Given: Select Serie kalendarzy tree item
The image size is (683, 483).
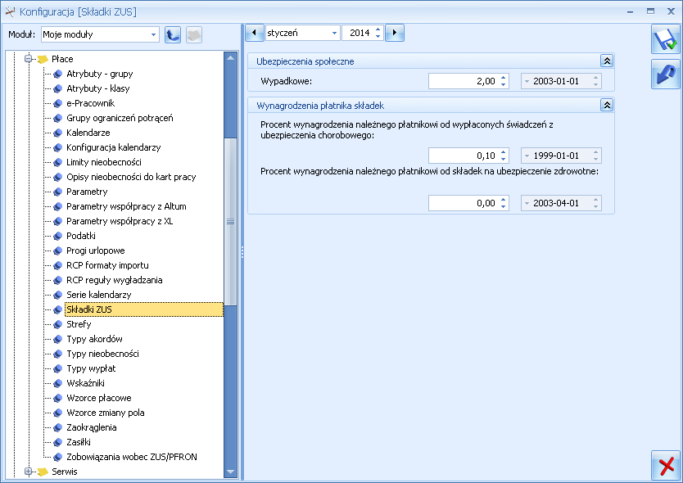Looking at the screenshot, I should click(x=98, y=295).
